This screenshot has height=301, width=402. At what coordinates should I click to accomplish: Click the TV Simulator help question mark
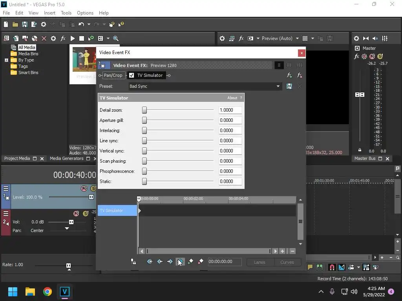(x=241, y=98)
